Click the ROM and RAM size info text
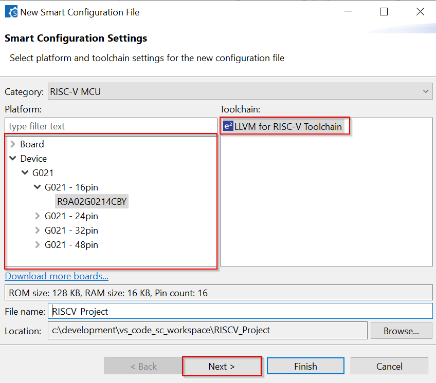Viewport: 436px width, 383px height. 108,293
